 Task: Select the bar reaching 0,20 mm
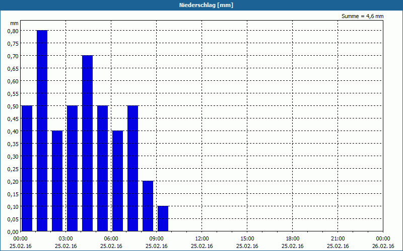[x=148, y=206]
